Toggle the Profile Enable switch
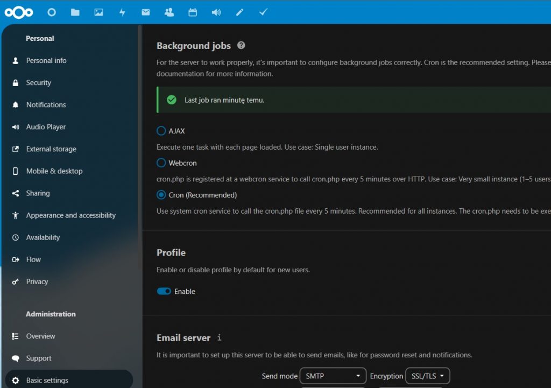 (164, 291)
